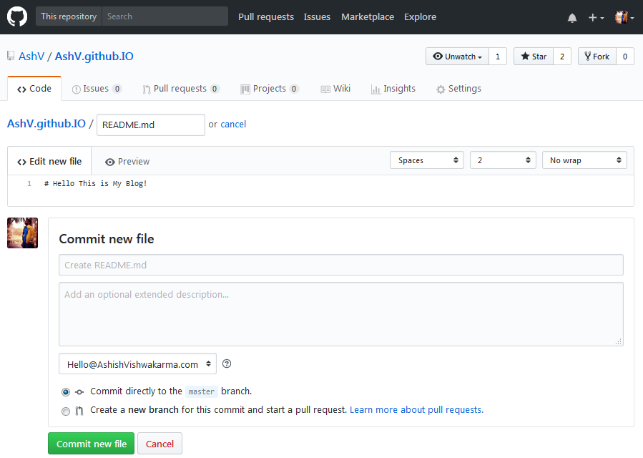Open the repository Pull requests tab

pos(181,89)
